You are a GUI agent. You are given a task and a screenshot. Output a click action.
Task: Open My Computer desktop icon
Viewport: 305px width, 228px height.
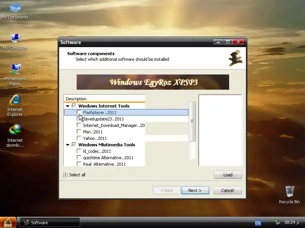(x=15, y=42)
